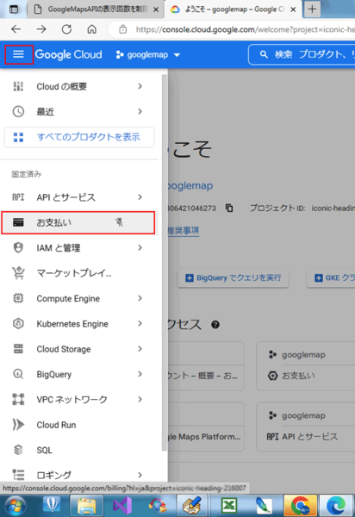Expand the IAM と管理 chevron
The image size is (355, 517).
coord(140,248)
